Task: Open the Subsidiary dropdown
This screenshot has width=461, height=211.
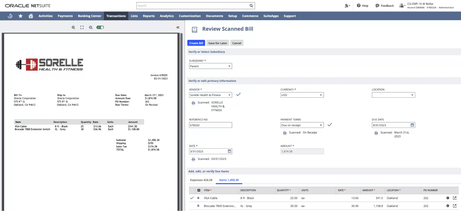Action: [210, 66]
